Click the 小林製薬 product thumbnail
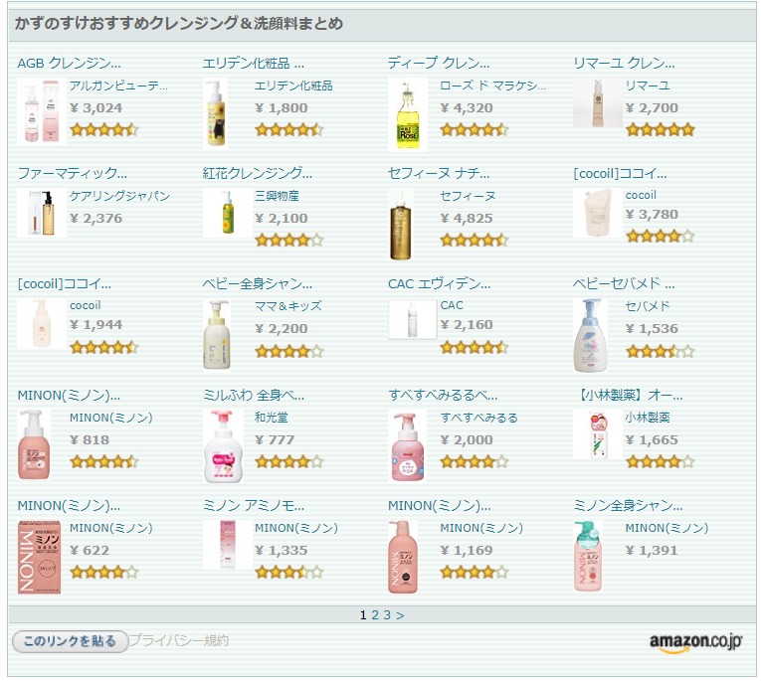This screenshot has width=761, height=681. click(598, 434)
